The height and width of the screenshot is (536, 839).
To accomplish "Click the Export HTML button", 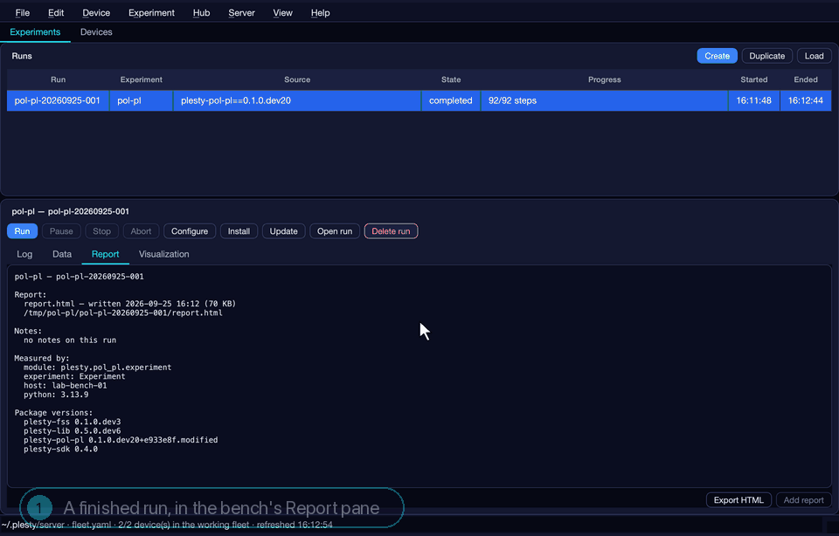I will coord(738,500).
